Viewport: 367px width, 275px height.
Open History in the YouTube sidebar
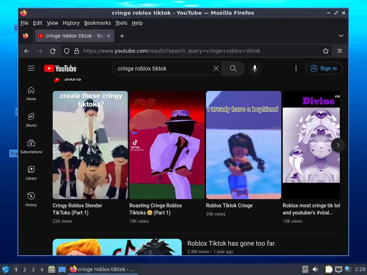click(31, 199)
